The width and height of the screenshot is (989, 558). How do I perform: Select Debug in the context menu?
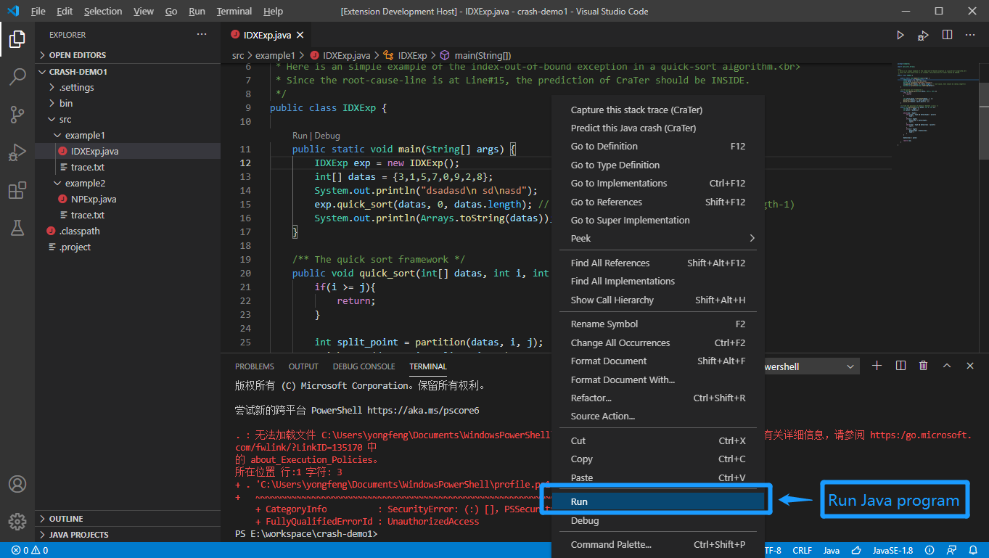[658, 520]
